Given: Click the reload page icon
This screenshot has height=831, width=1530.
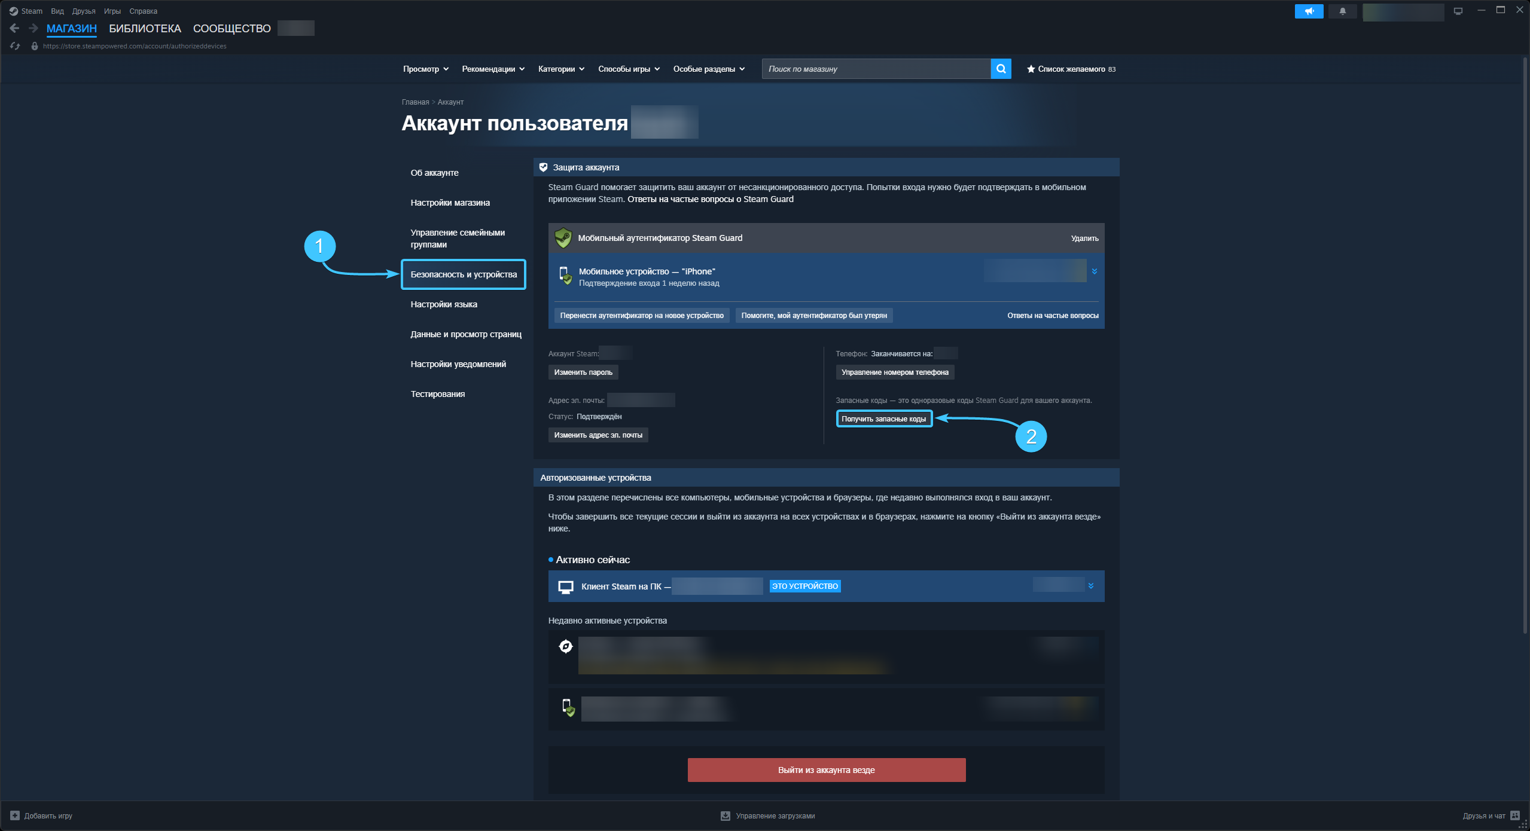Looking at the screenshot, I should (15, 46).
